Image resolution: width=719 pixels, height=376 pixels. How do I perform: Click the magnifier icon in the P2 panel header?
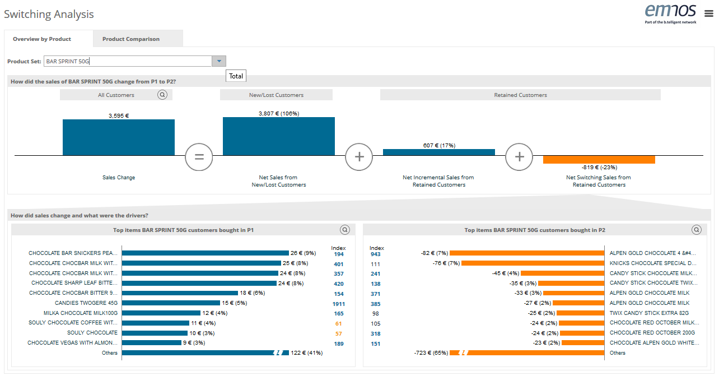point(697,230)
